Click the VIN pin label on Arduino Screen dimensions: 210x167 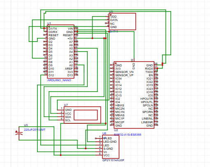(x=70, y=29)
